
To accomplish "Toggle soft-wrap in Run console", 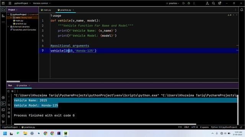I will (x=9, y=105).
